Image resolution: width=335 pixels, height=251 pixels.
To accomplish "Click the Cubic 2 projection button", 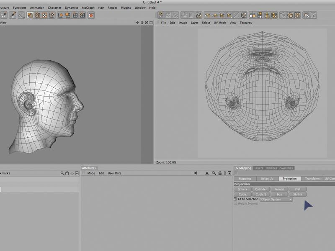I will [x=261, y=195].
